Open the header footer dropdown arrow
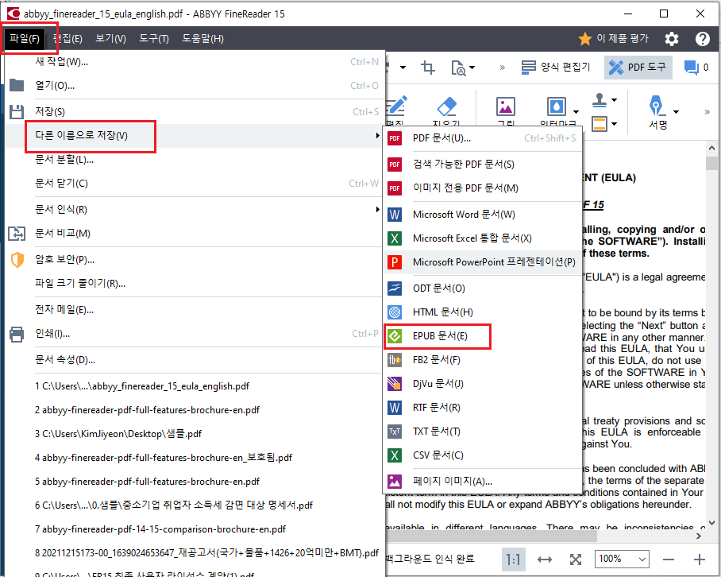Viewport: 721px width, 577px height. 615,124
